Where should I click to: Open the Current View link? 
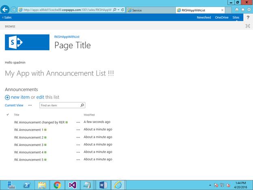click(14, 105)
